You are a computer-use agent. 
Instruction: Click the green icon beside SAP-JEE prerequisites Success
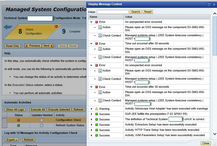(97, 114)
